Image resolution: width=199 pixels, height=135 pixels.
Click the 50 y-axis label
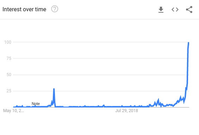(9, 75)
